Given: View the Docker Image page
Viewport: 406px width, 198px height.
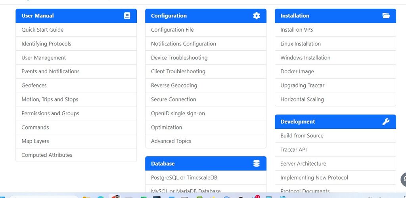Looking at the screenshot, I should coord(335,71).
